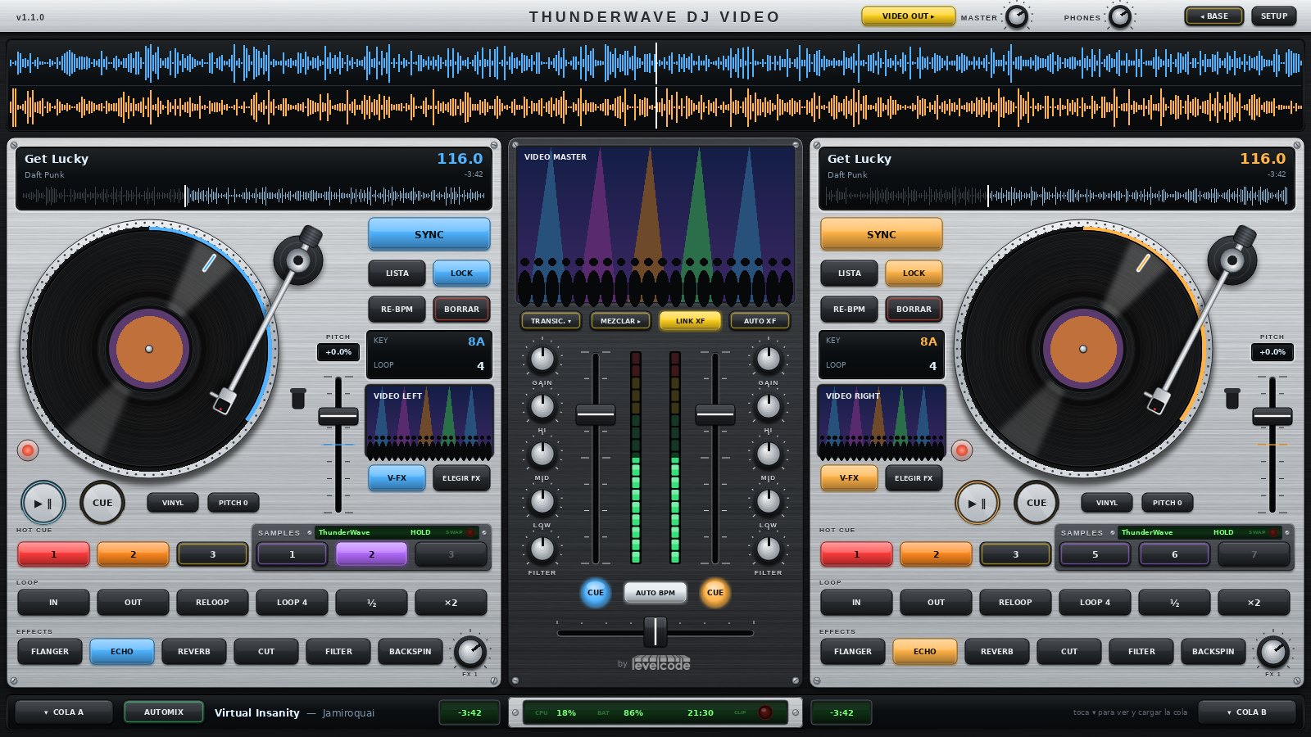Image resolution: width=1311 pixels, height=737 pixels.
Task: Open LISTA on the left deck
Action: point(397,274)
